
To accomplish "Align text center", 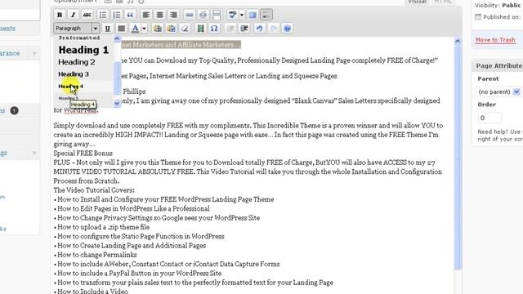I will click(160, 15).
